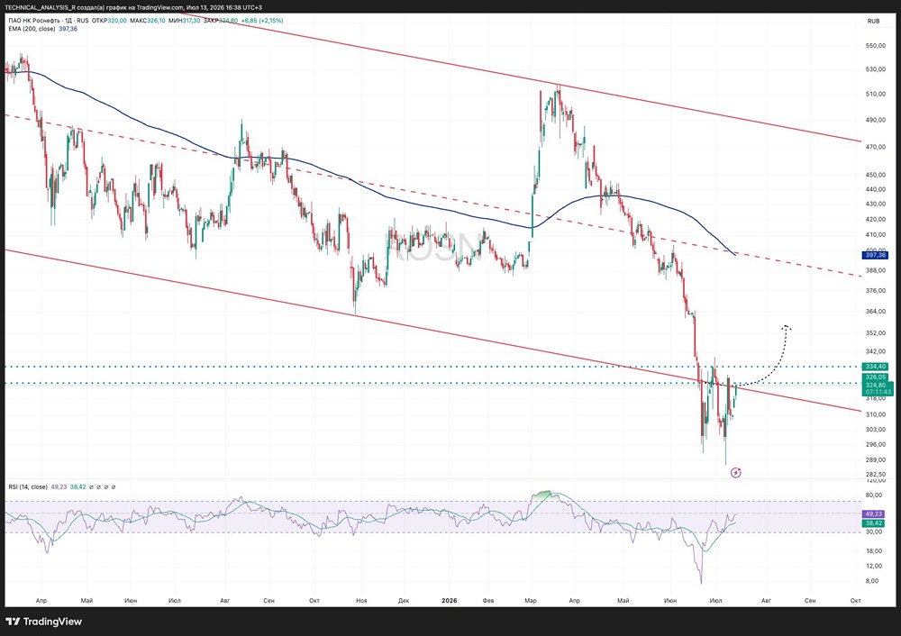Click the dotted forecast arrow tip

787,328
